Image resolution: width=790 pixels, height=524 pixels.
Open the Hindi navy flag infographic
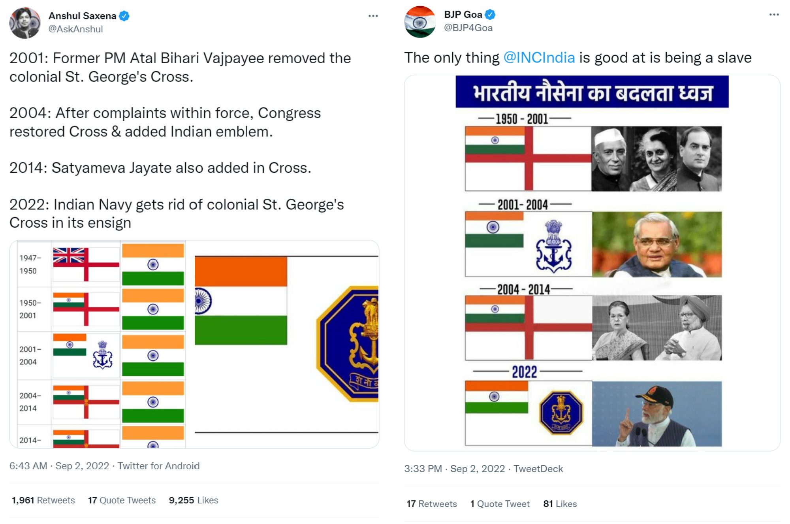(x=592, y=263)
